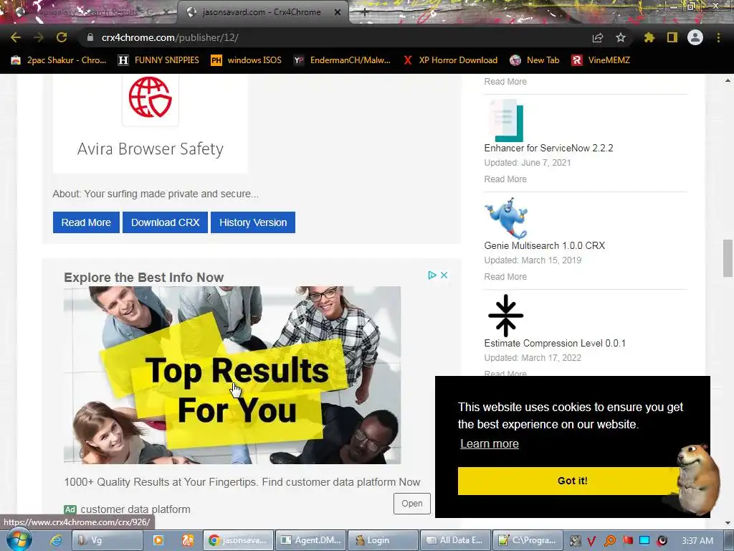
Task: Go back to the previous page
Action: click(16, 37)
